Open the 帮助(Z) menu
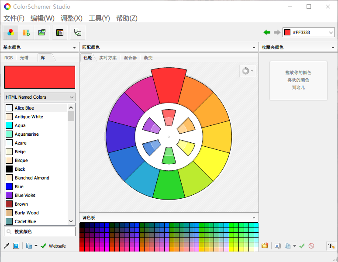This screenshot has height=262, width=338. pos(127,18)
